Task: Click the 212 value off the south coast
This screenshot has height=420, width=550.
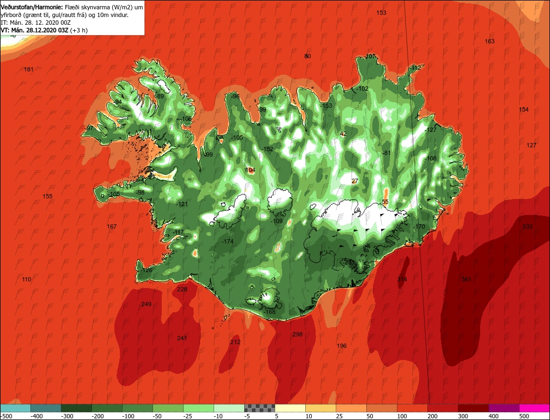Action: point(235,342)
